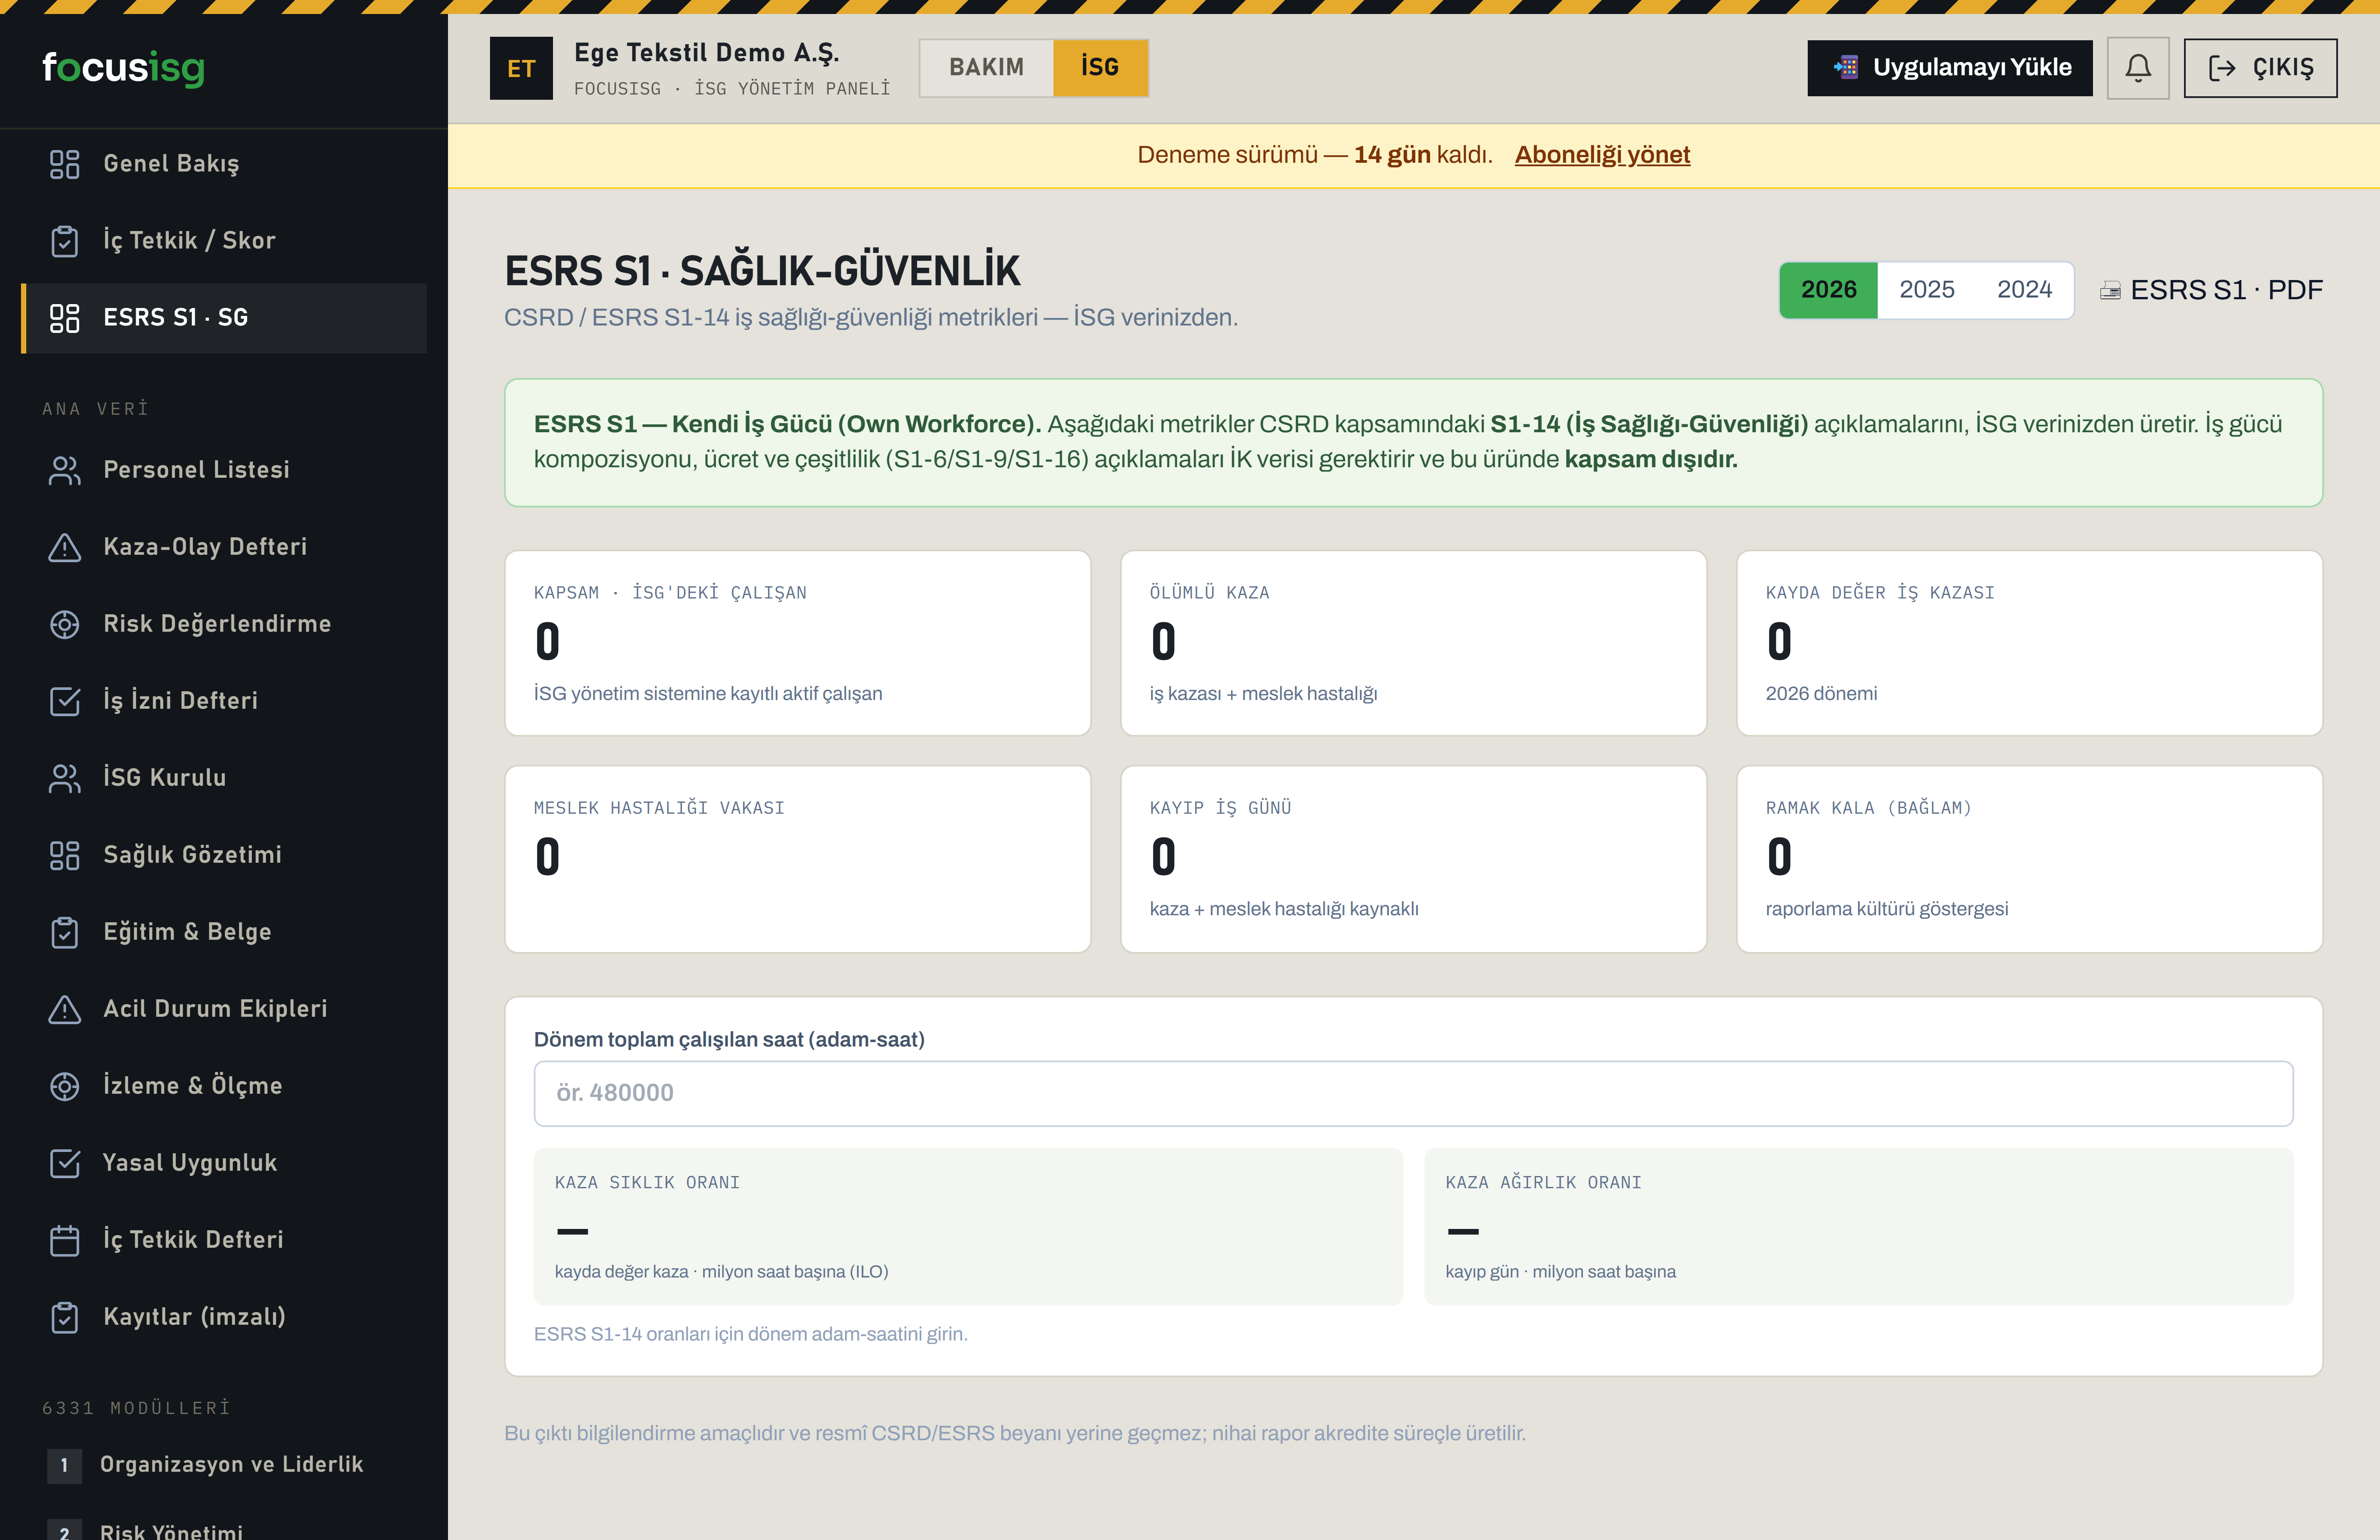Click the focusisg logo
The height and width of the screenshot is (1540, 2380).
point(124,68)
